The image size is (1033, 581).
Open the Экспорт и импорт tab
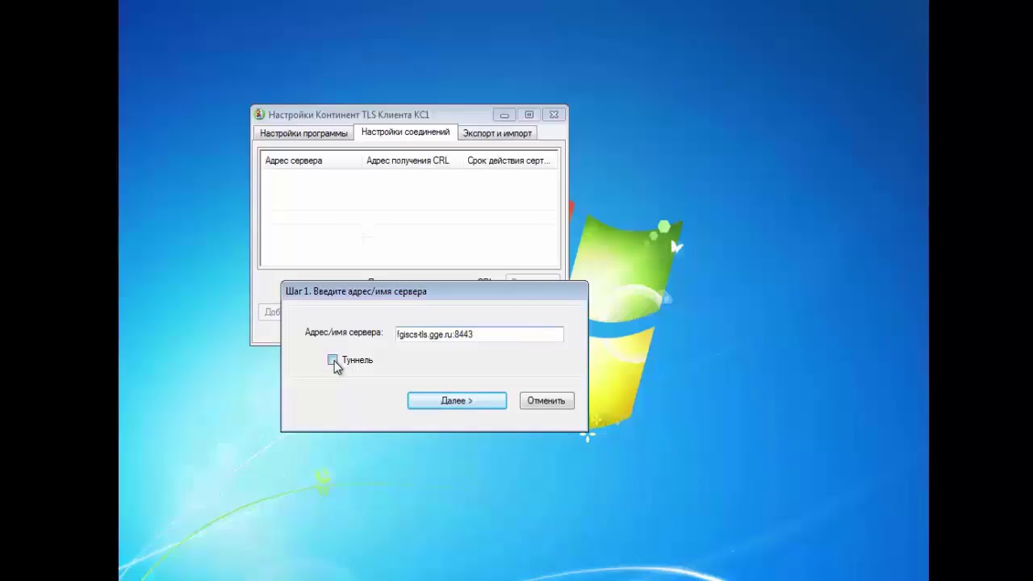point(497,133)
